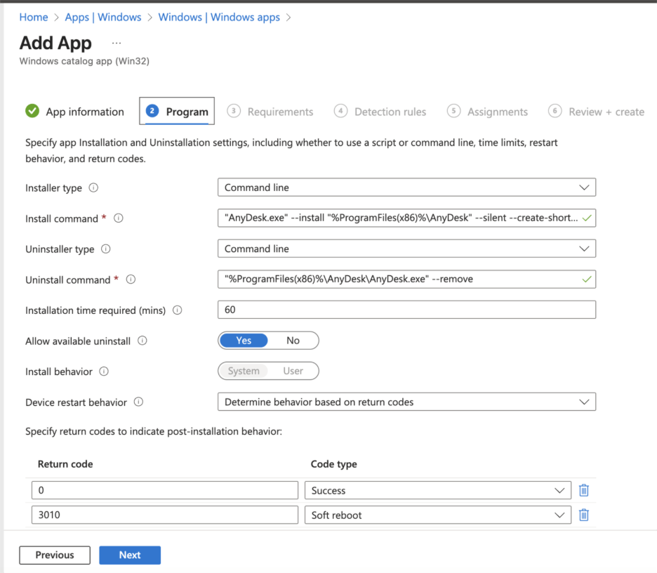The width and height of the screenshot is (657, 573).
Task: Click info icon next to Uninstaller type
Action: (106, 249)
